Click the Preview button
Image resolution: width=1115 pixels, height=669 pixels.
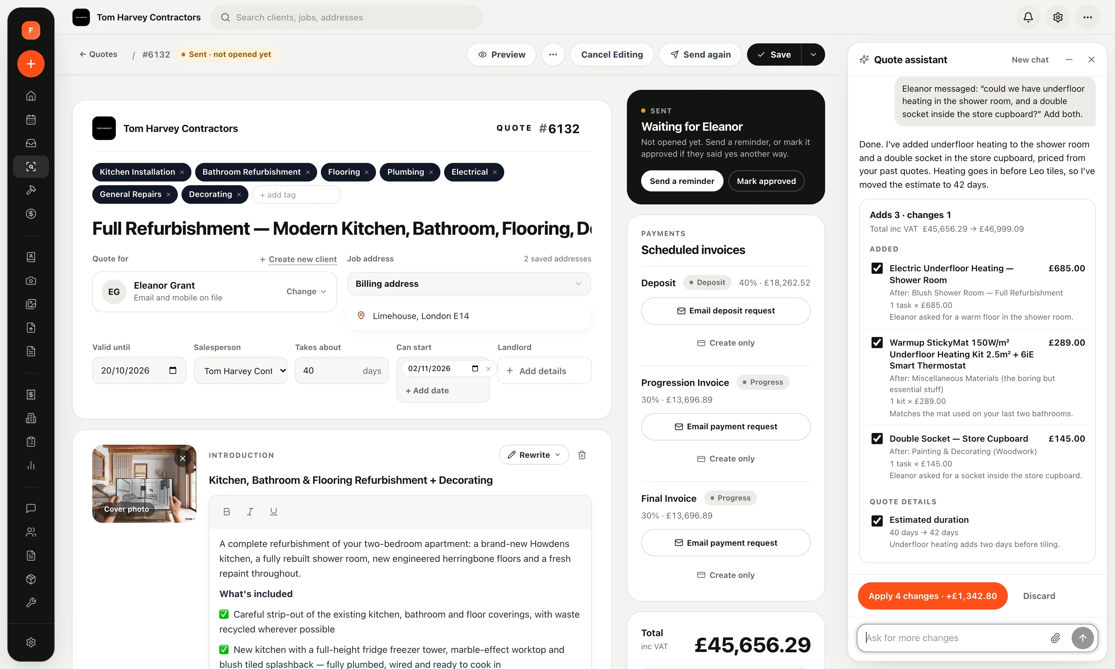[x=501, y=55]
